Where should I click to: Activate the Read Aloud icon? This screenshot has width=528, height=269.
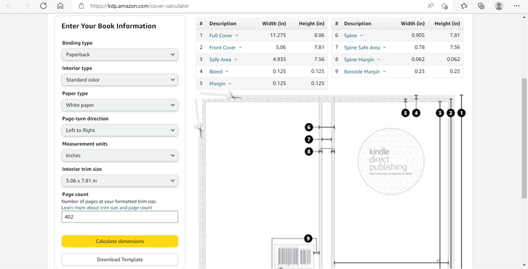pos(430,6)
